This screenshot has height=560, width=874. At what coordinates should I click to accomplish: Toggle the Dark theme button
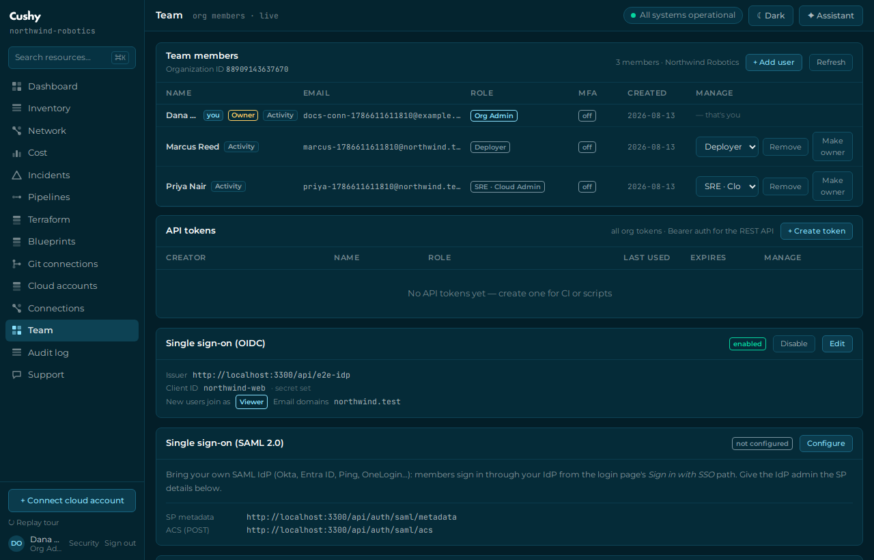coord(771,15)
